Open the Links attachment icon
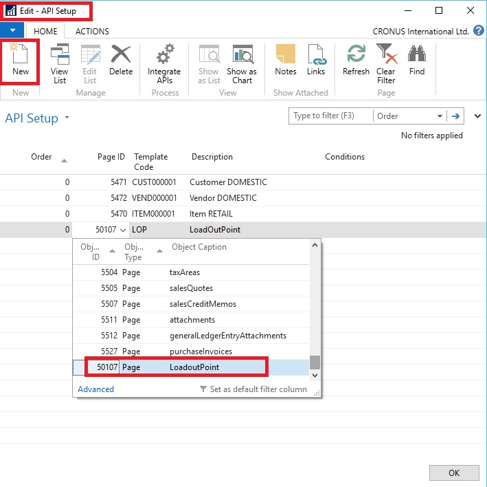 coord(316,61)
